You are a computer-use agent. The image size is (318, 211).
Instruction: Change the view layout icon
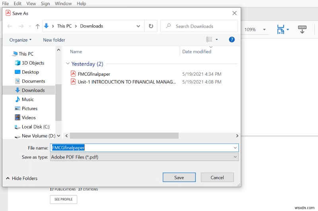pyautogui.click(x=209, y=39)
